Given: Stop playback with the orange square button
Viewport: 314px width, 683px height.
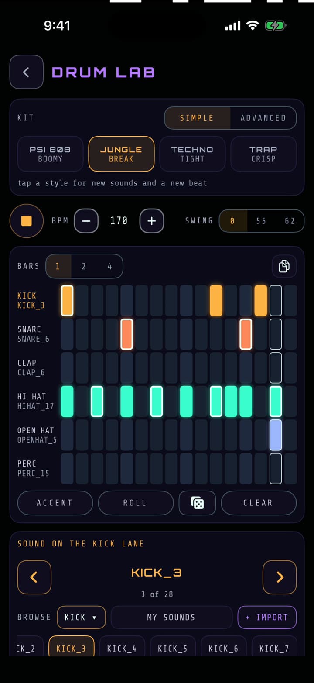Looking at the screenshot, I should point(27,221).
